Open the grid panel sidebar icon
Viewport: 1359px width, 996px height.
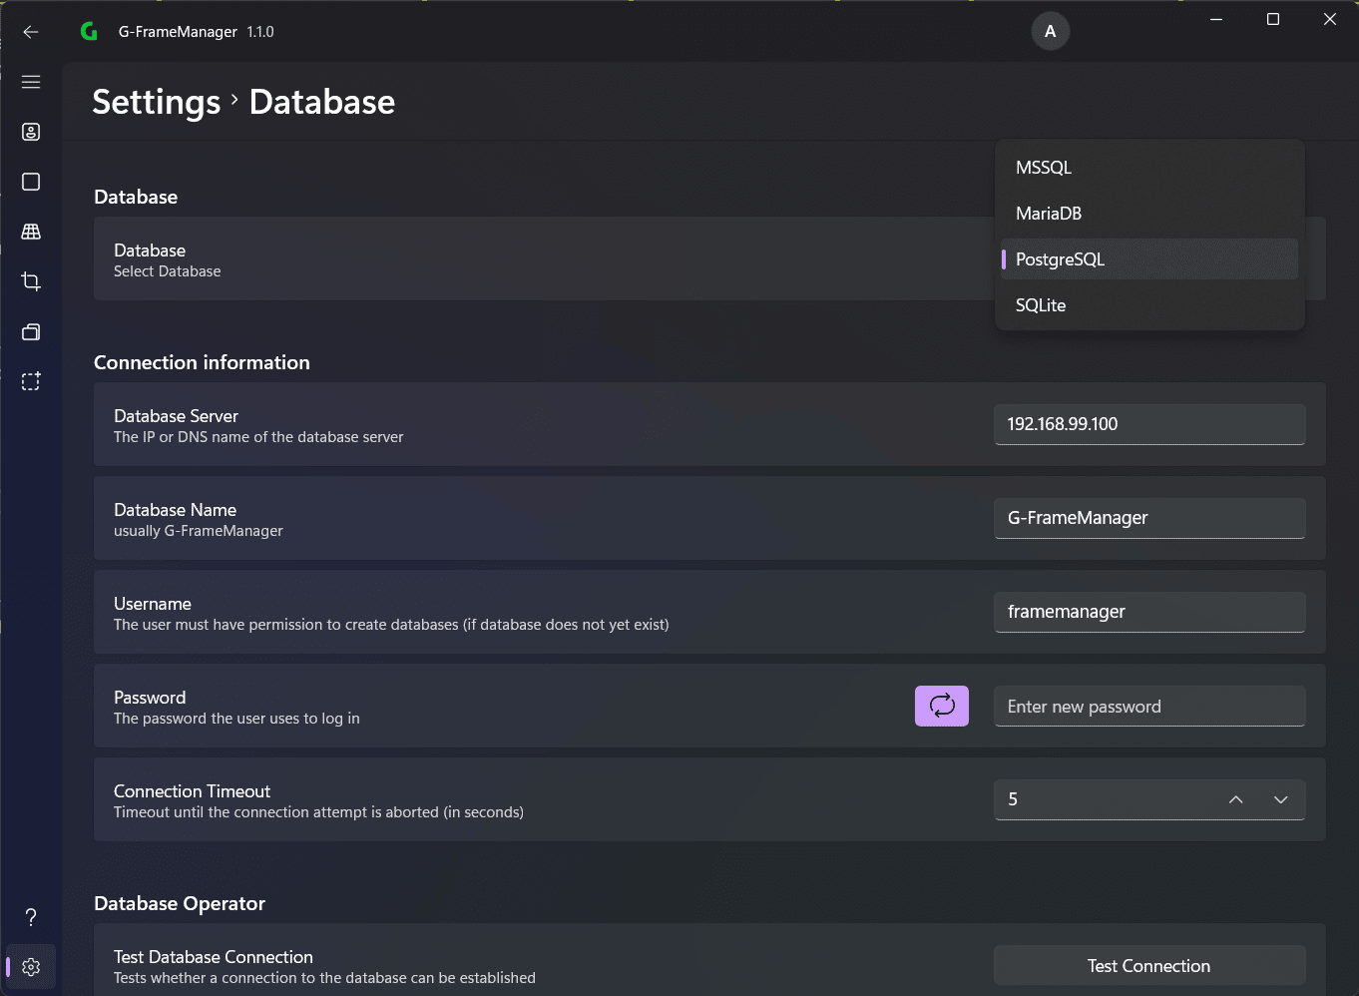click(31, 232)
